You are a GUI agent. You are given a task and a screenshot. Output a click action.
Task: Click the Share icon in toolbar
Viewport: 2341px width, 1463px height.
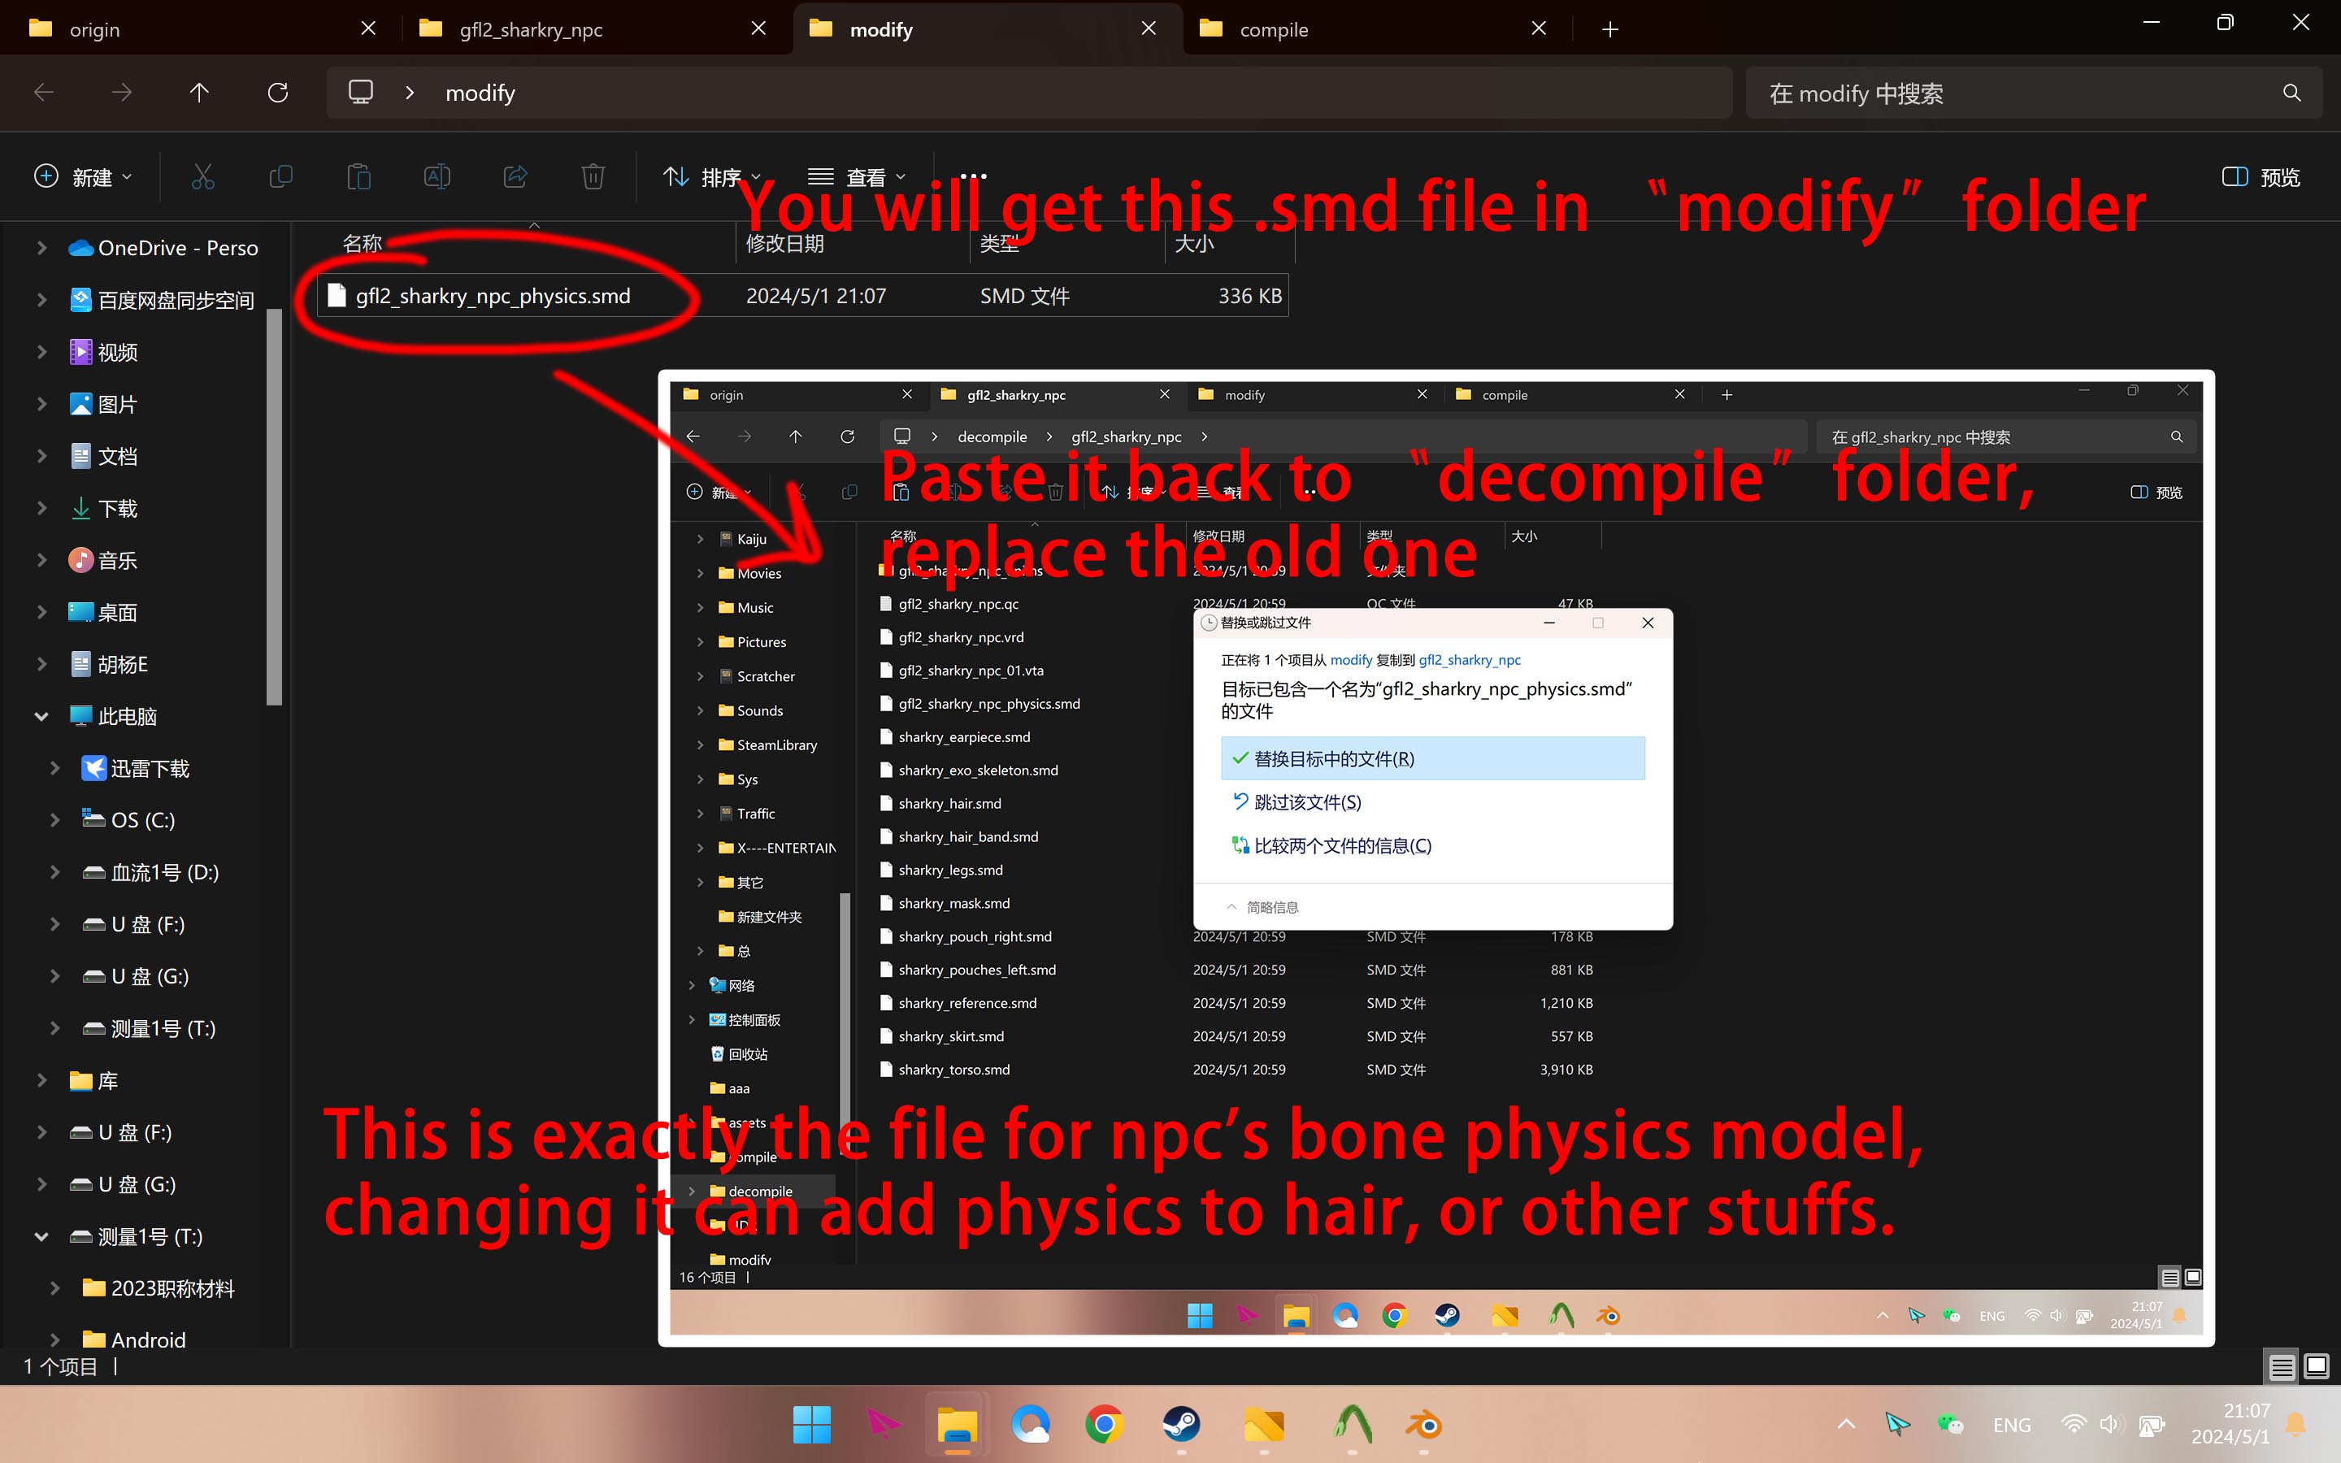(515, 177)
